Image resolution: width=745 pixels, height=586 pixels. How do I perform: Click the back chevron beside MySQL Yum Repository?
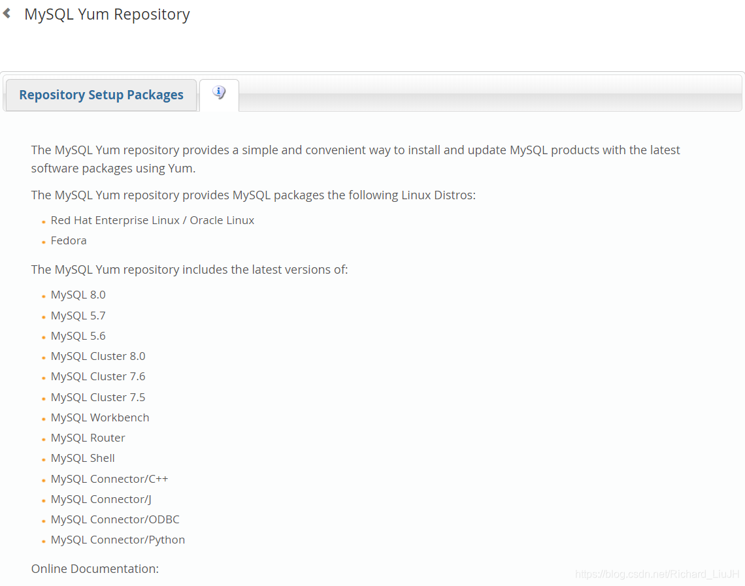point(7,13)
